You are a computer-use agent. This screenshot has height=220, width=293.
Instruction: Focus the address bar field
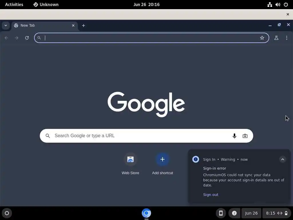[152, 38]
